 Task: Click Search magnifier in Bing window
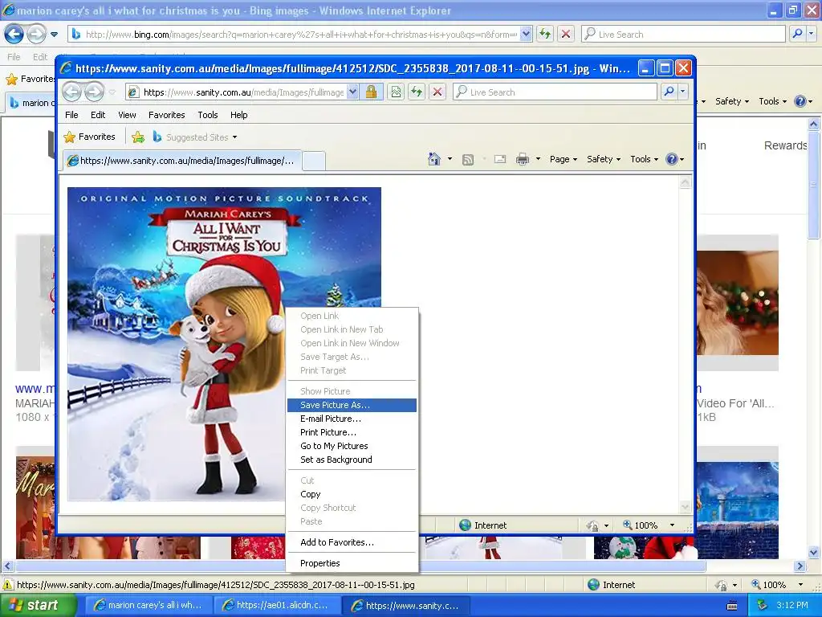[797, 35]
